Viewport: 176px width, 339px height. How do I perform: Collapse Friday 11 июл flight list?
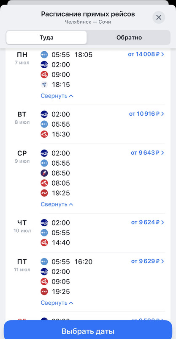[x=57, y=303]
